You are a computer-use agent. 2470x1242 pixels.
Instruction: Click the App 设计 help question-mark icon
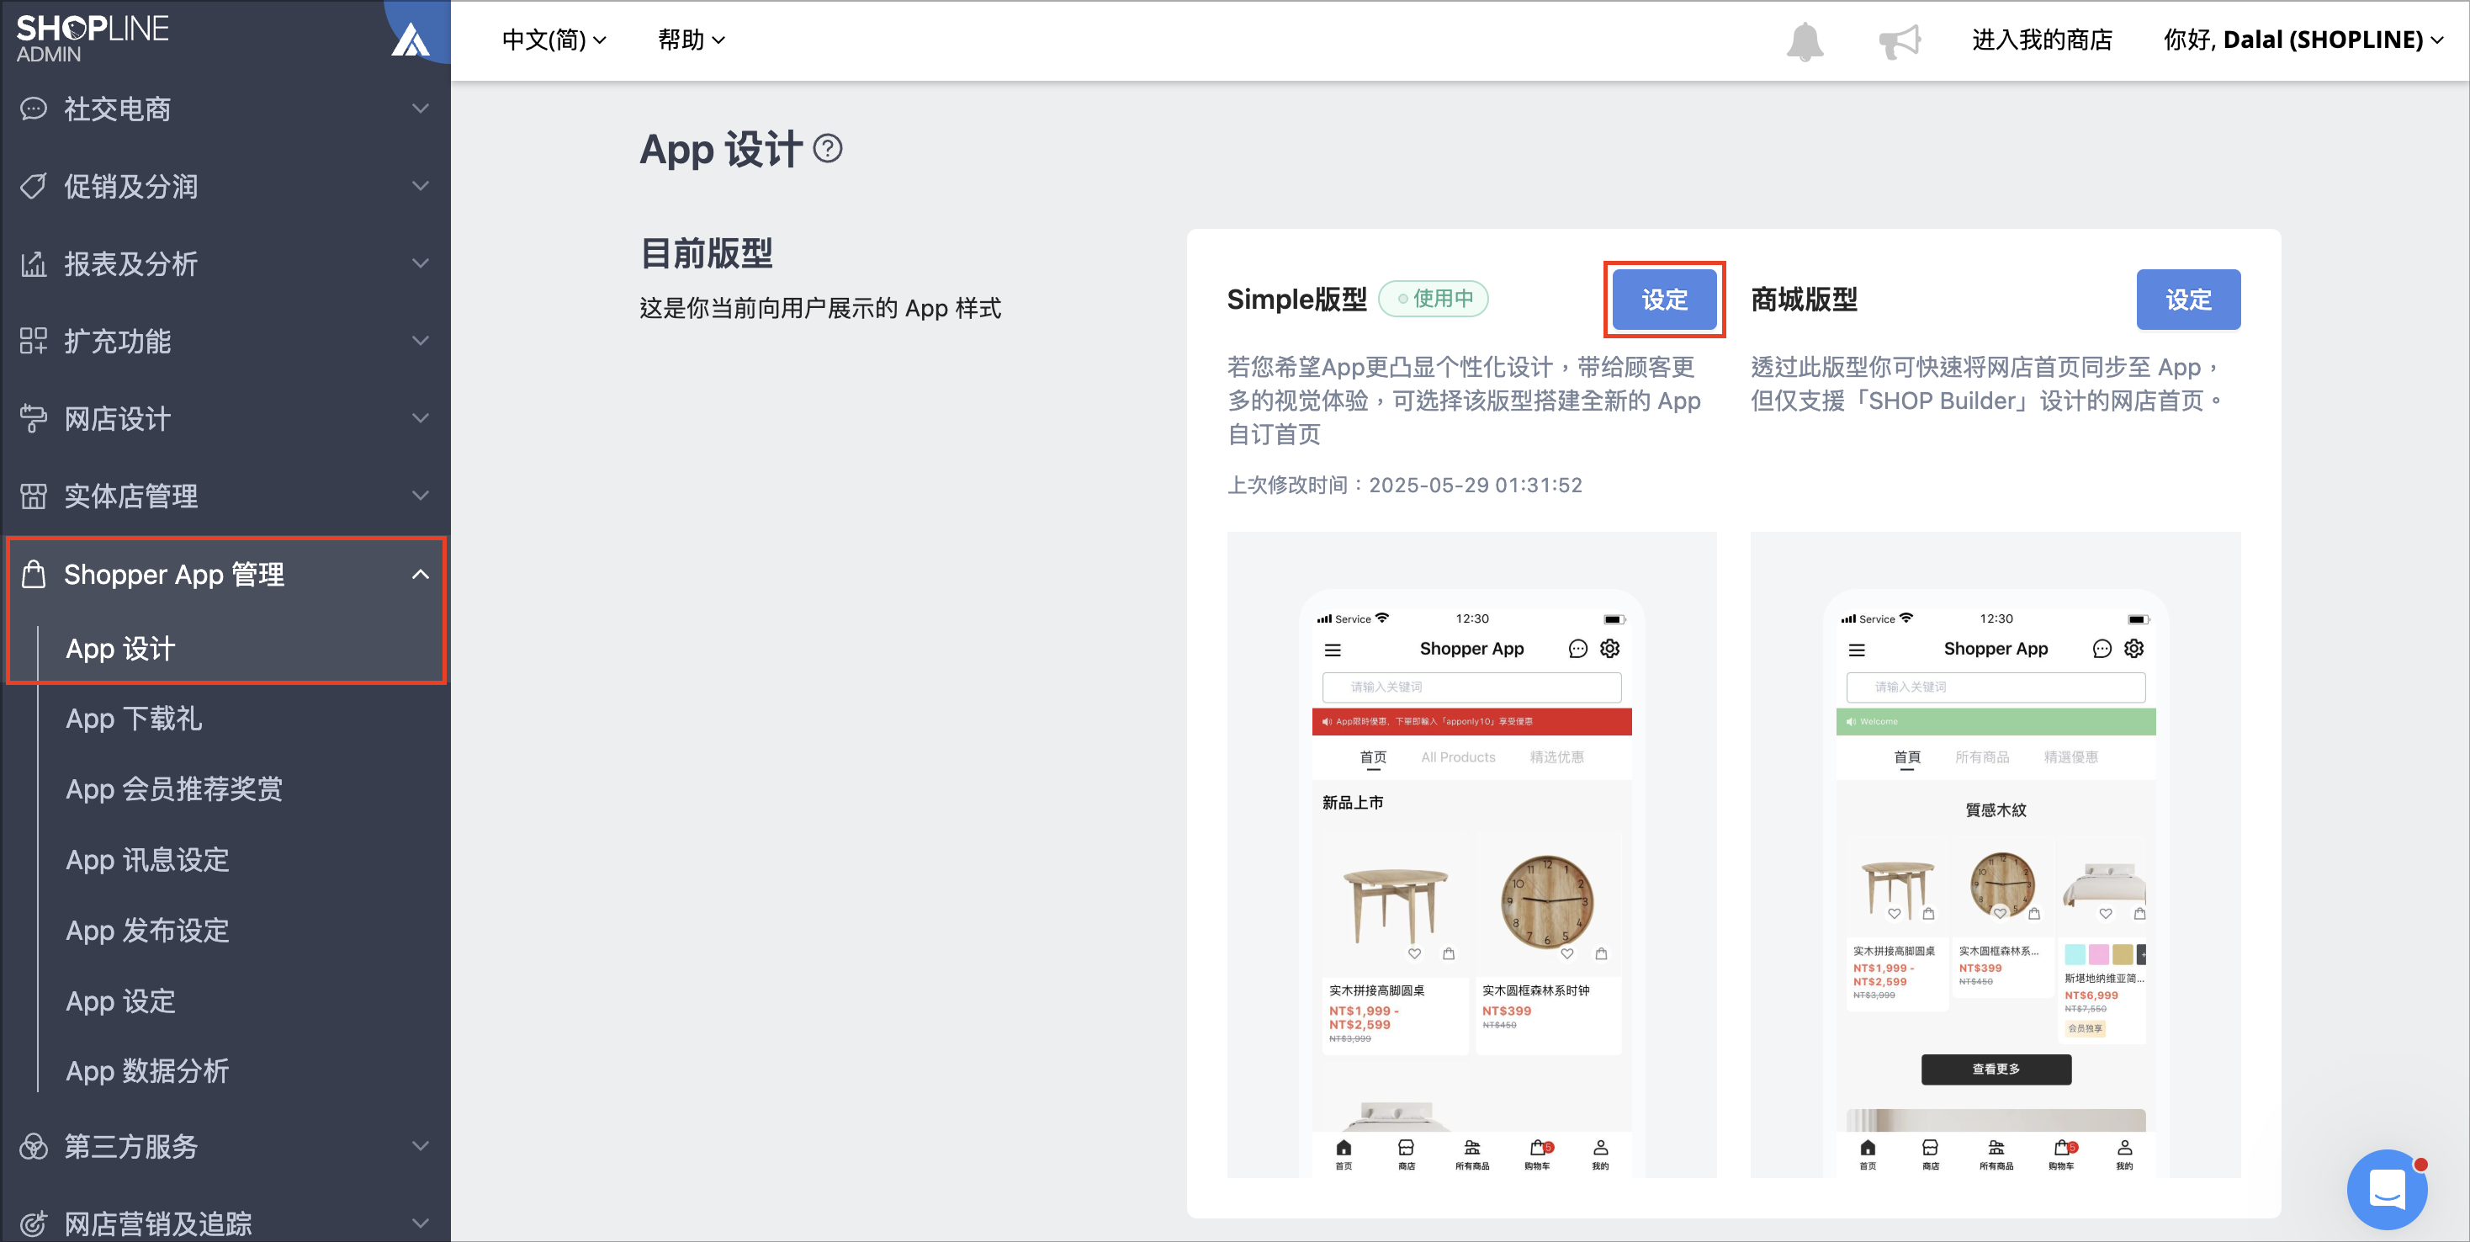click(x=828, y=149)
